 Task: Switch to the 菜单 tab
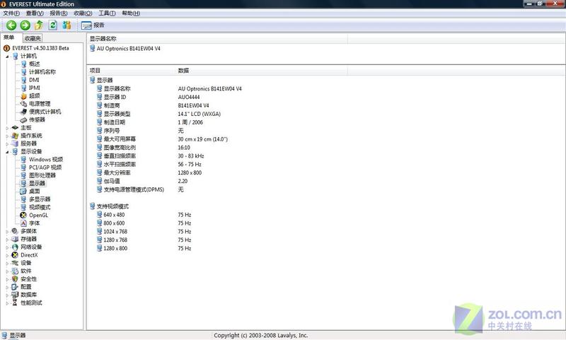(x=9, y=37)
